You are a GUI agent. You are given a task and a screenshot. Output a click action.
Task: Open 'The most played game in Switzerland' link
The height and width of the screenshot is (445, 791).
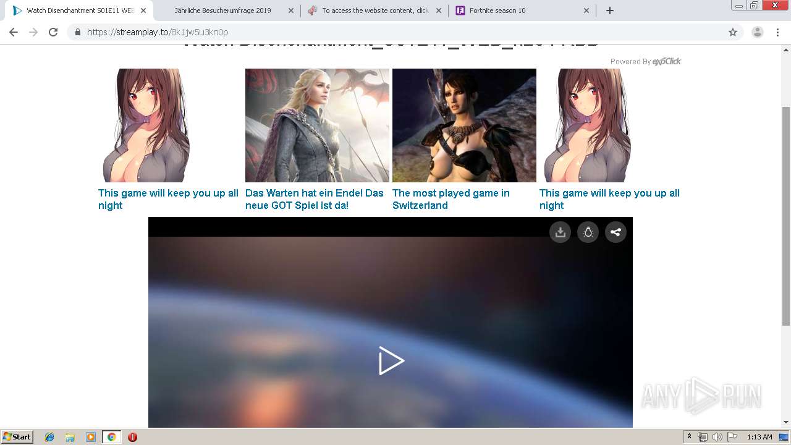tap(451, 199)
